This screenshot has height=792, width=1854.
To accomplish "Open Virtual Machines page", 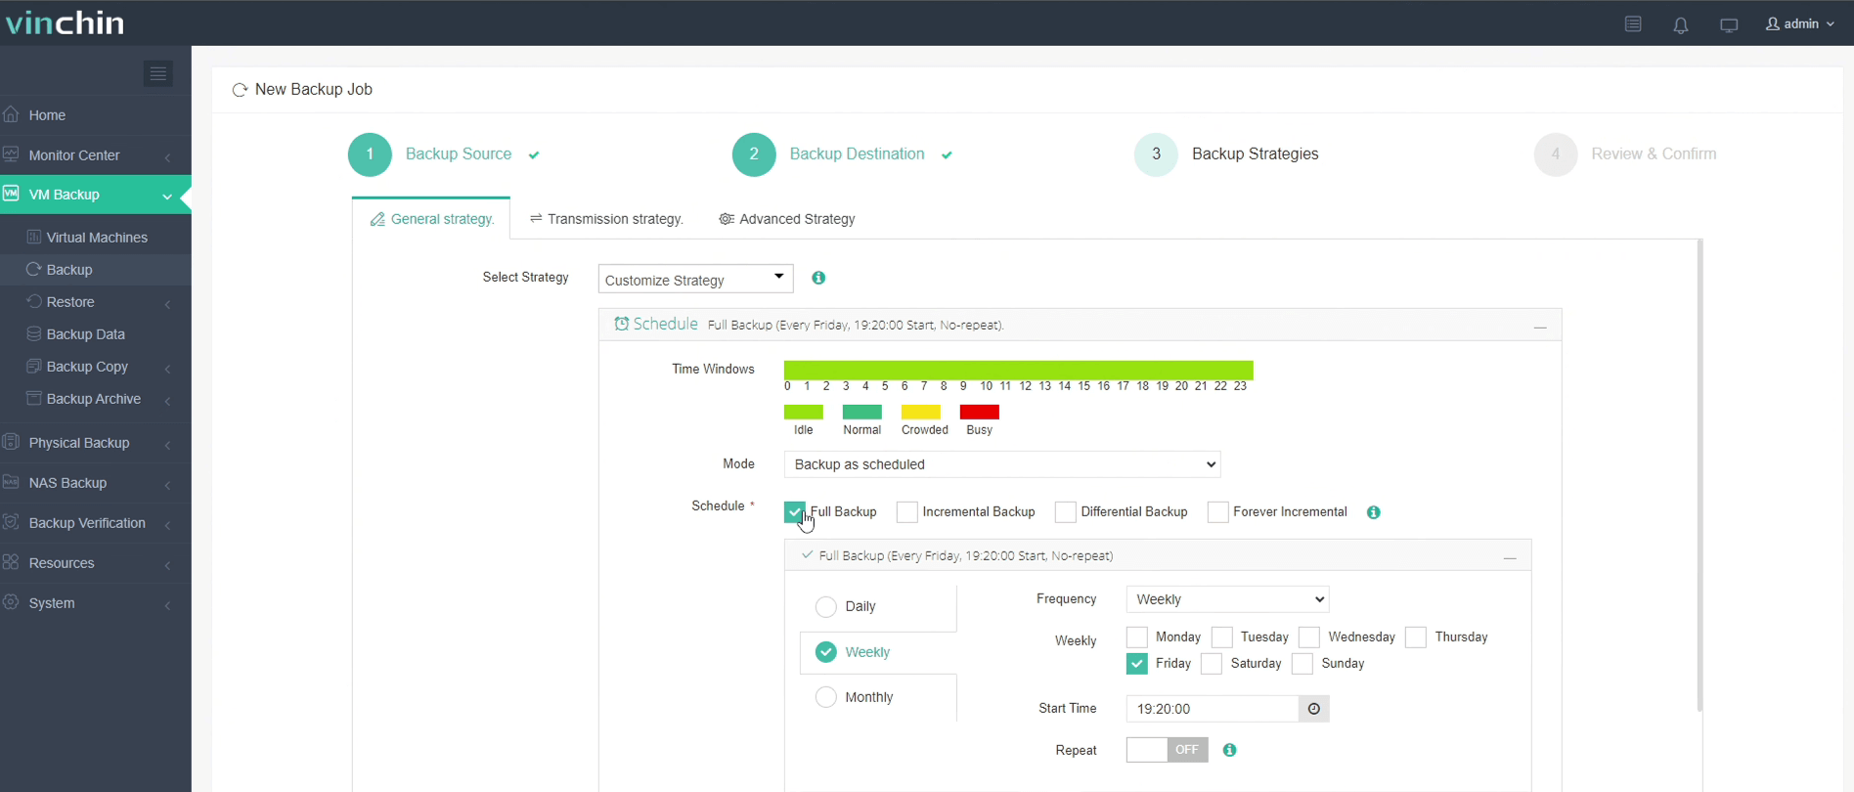I will click(96, 237).
